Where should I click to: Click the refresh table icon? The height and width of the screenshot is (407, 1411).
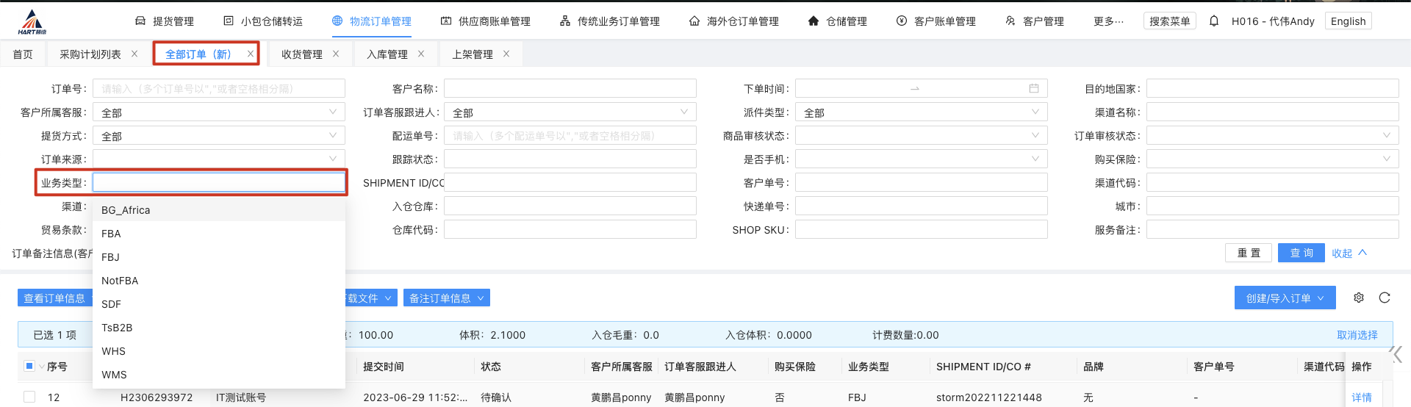tap(1385, 298)
